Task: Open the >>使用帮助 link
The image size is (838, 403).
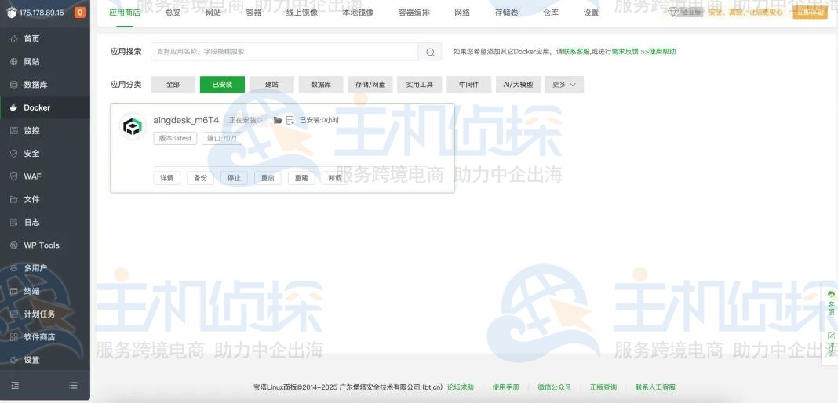Action: point(658,52)
